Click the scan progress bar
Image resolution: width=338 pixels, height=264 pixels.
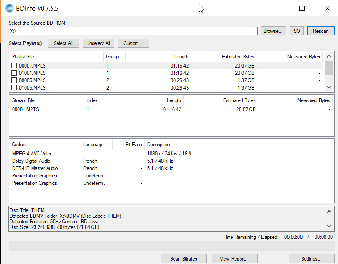171,246
